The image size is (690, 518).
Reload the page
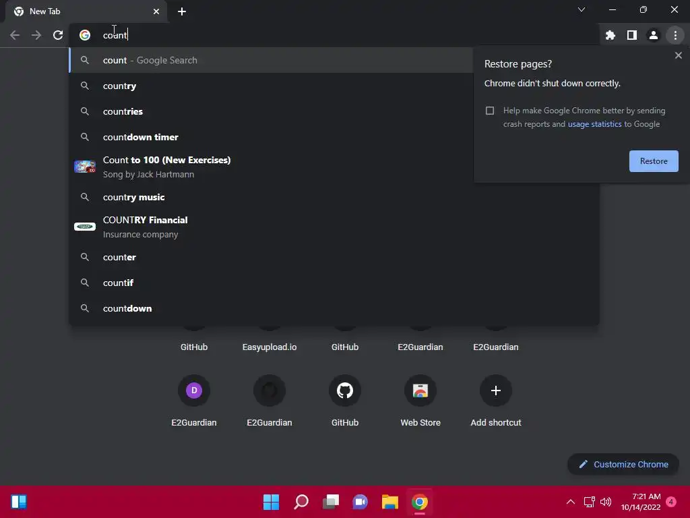tap(58, 35)
